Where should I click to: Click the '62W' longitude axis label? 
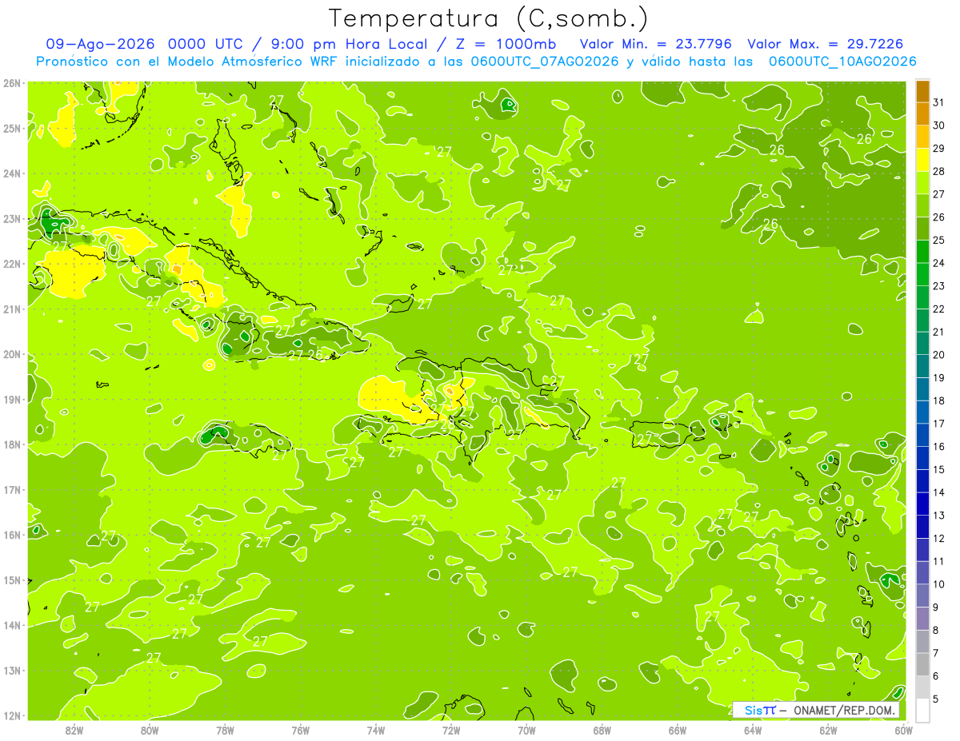tap(828, 730)
